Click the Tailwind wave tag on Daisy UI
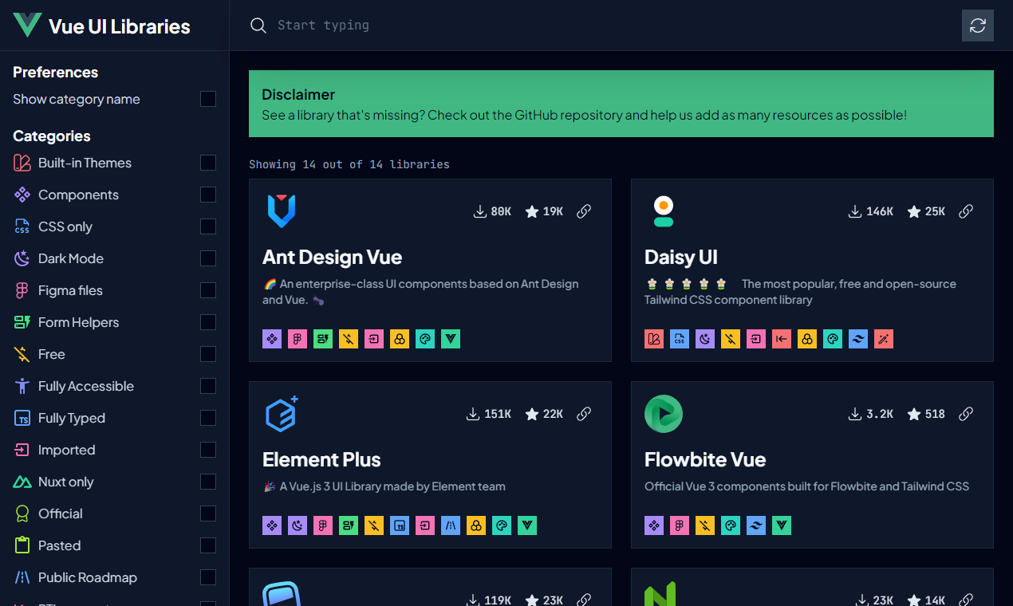Image resolution: width=1013 pixels, height=606 pixels. pos(858,339)
